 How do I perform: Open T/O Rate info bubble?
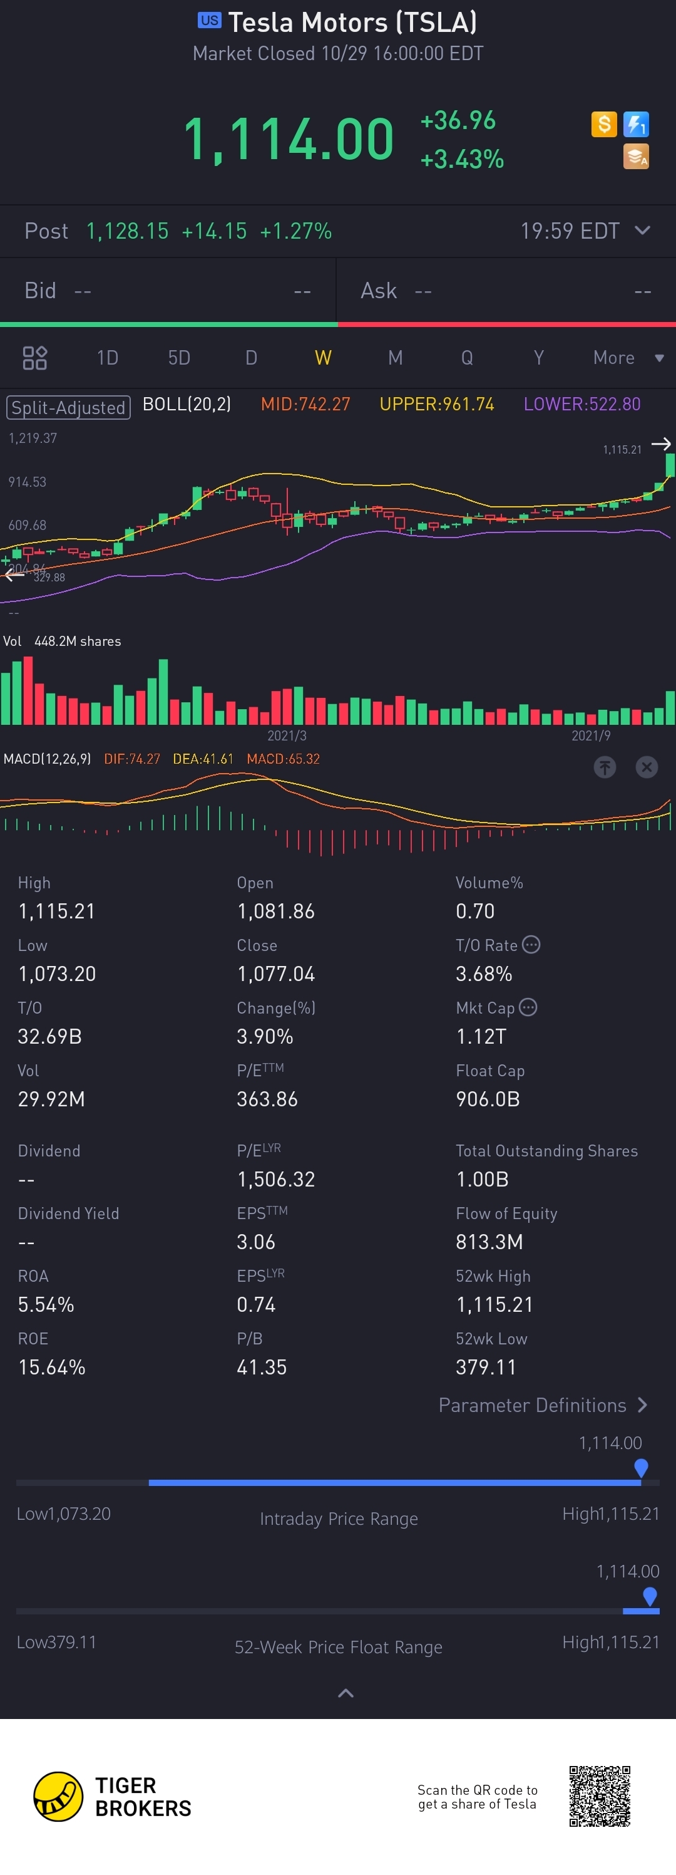tap(531, 945)
